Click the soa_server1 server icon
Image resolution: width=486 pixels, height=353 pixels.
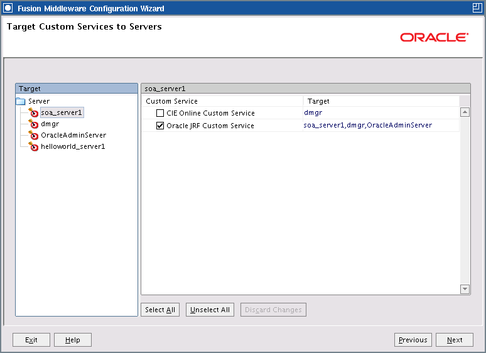coord(33,112)
